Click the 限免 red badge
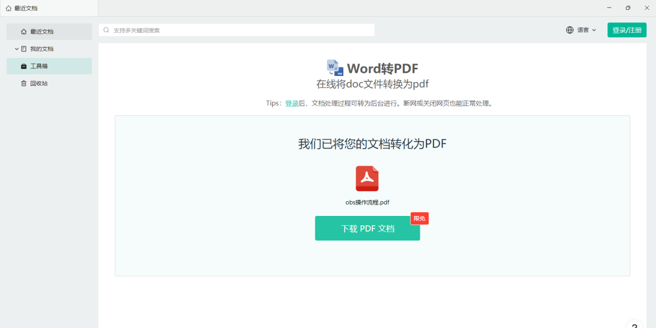The height and width of the screenshot is (328, 656). (419, 218)
